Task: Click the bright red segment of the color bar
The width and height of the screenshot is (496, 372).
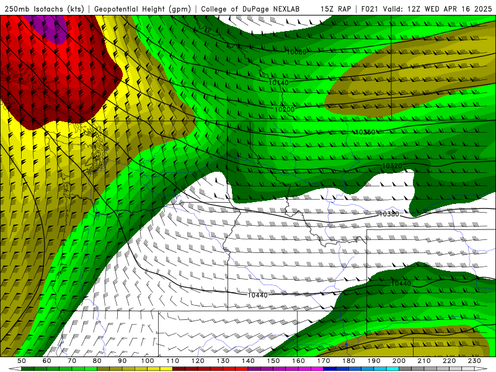Action: (242, 368)
